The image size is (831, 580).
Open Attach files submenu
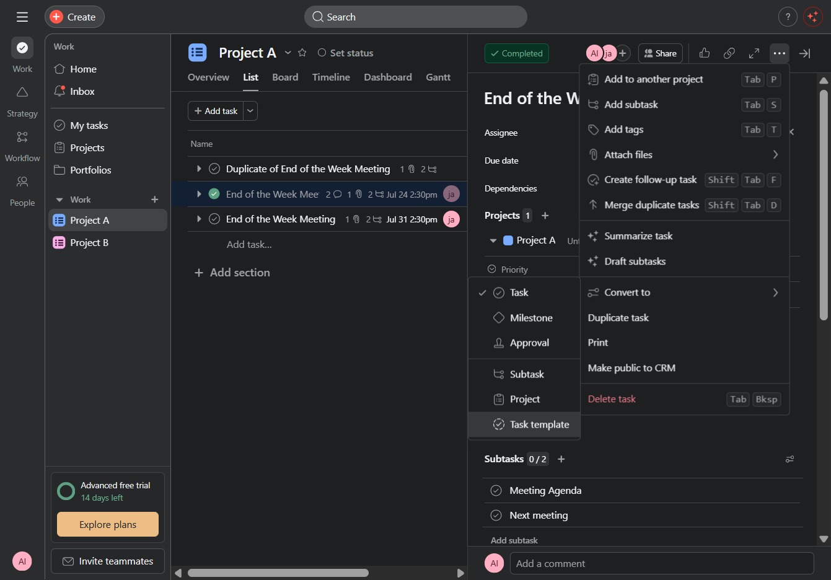(x=684, y=154)
